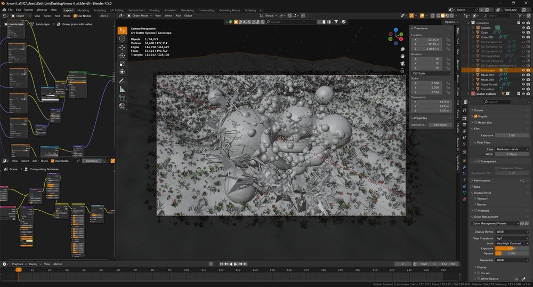Screen dimensions: 533x287
Task: Switch to the Geometry Nodes workspace tab
Action: tap(229, 10)
